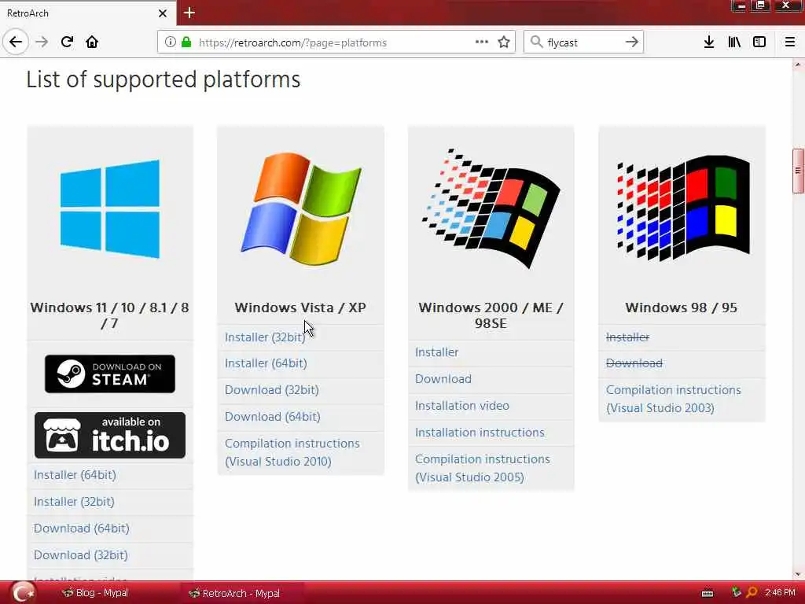Image resolution: width=805 pixels, height=604 pixels.
Task: Bookmark this page with the star
Action: point(504,42)
